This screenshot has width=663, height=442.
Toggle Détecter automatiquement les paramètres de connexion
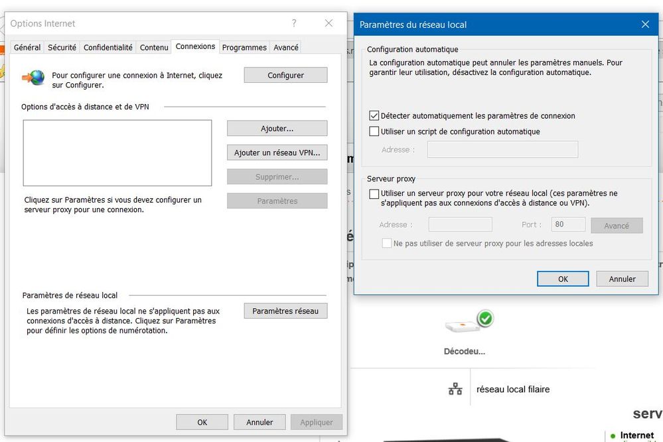(374, 116)
